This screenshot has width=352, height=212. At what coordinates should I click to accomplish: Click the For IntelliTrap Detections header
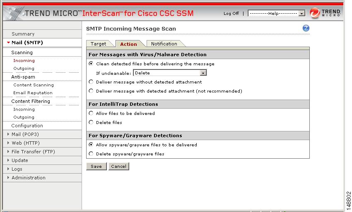coord(123,104)
